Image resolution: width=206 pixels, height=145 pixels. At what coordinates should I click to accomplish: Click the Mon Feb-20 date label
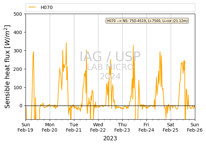(49, 127)
